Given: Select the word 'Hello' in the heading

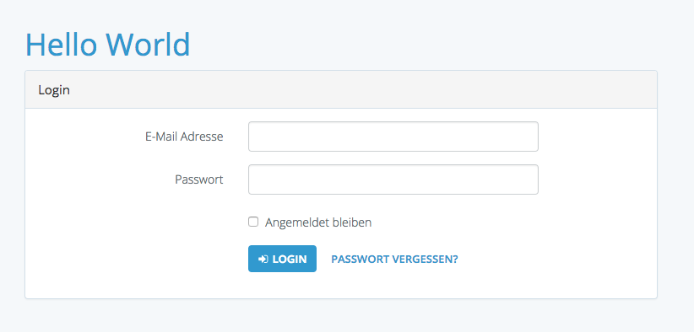Looking at the screenshot, I should pos(61,45).
